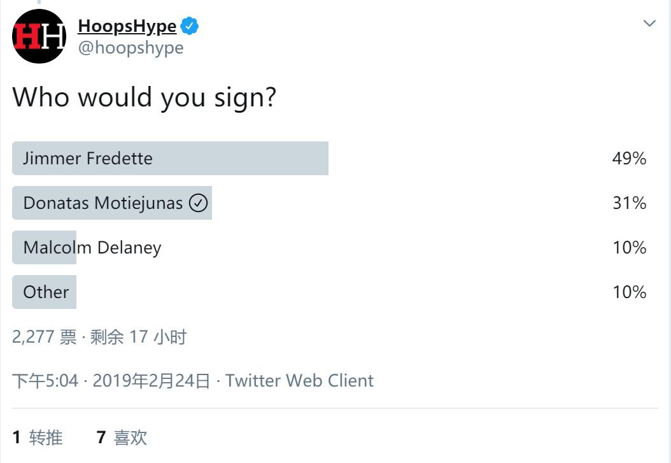
Task: Open the HoopsHype display name link
Action: (127, 26)
